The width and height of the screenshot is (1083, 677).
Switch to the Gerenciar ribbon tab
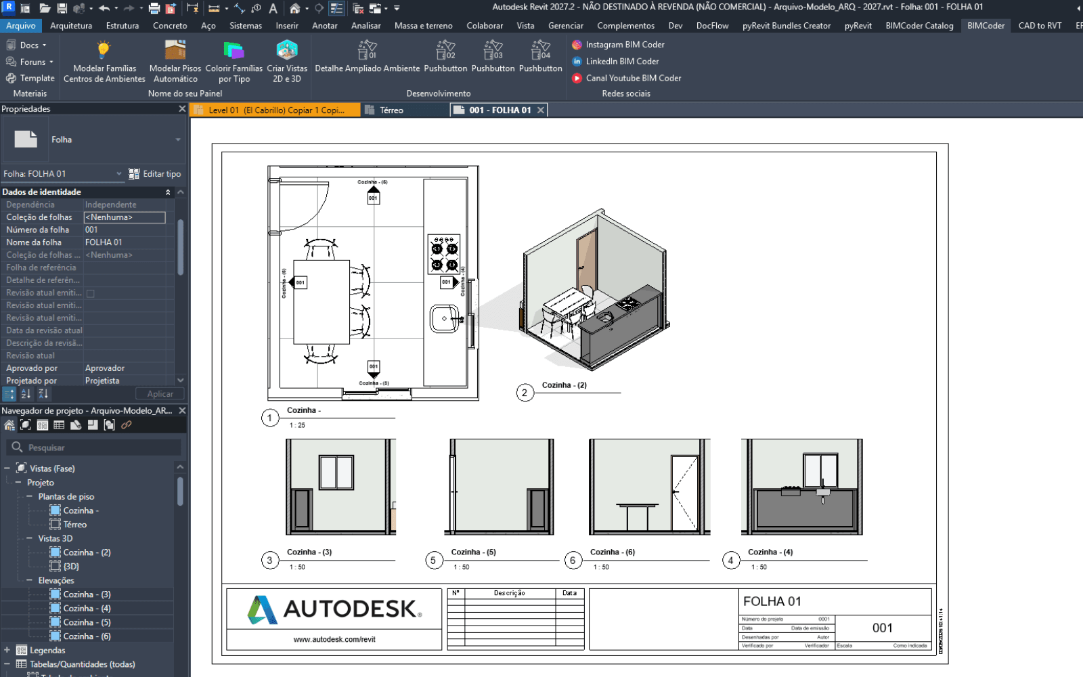tap(566, 26)
